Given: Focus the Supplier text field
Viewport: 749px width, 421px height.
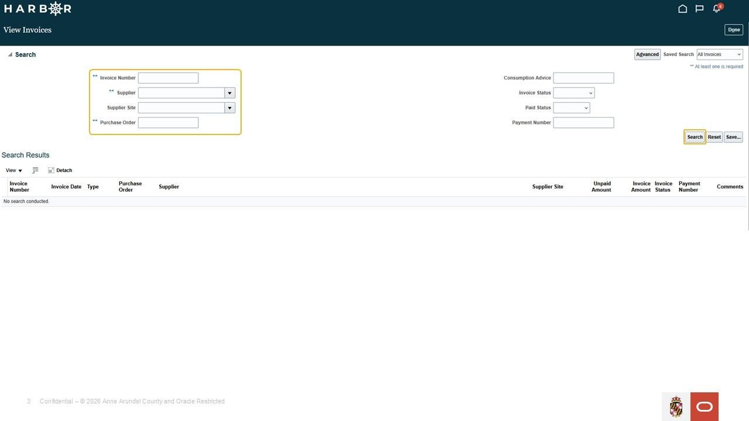Looking at the screenshot, I should point(181,93).
